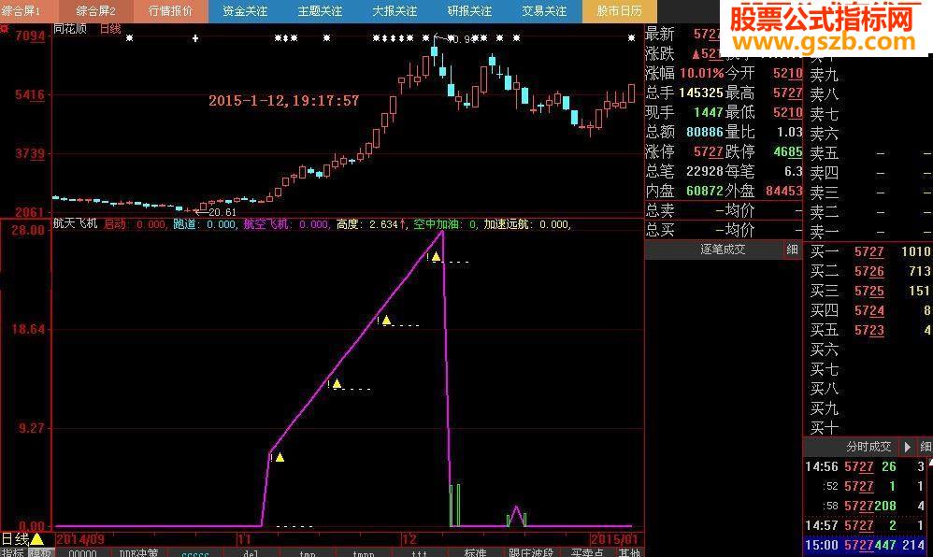This screenshot has height=557, width=933.
Task: Select the tmpp indicator tab
Action: tap(364, 553)
